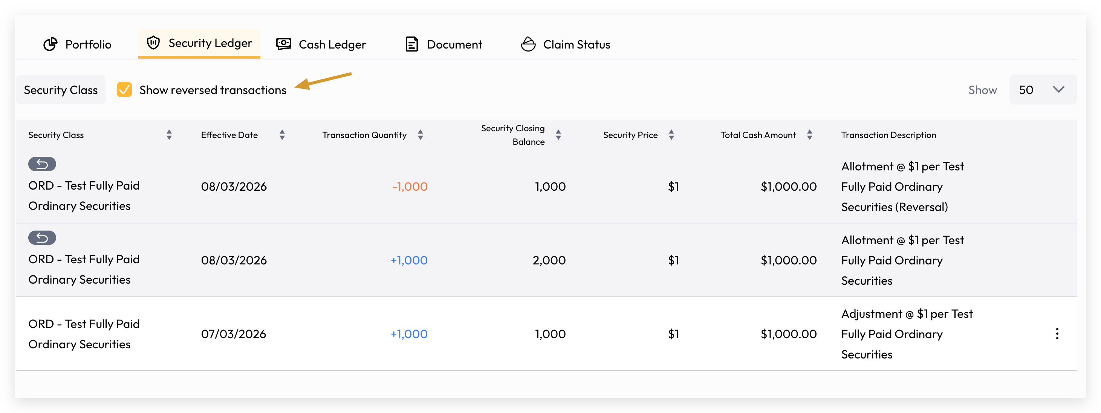Click the Reversal allotment description text
The image size is (1101, 413).
(x=903, y=187)
